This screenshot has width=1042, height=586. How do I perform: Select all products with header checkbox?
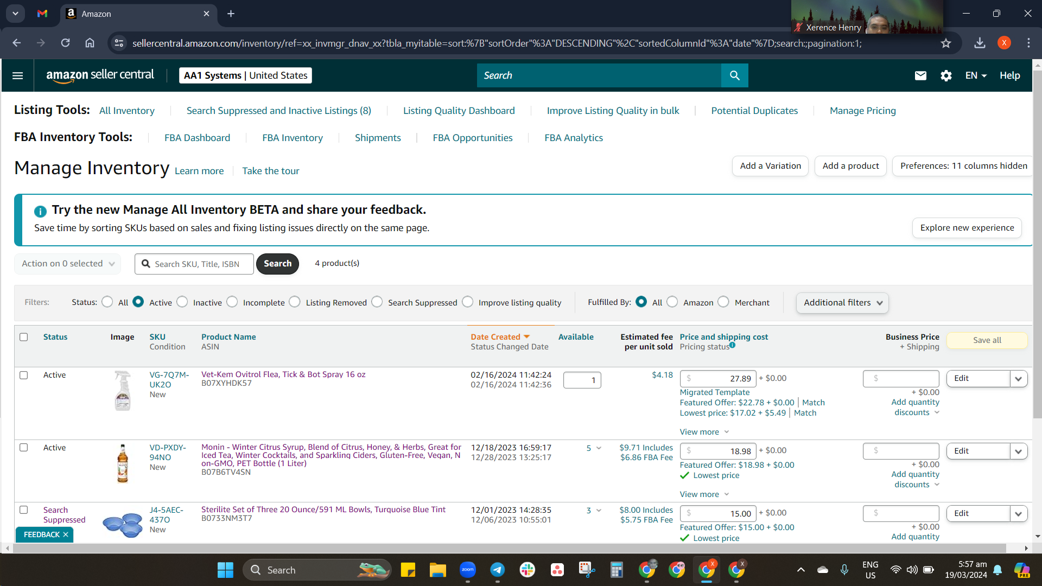pos(23,337)
